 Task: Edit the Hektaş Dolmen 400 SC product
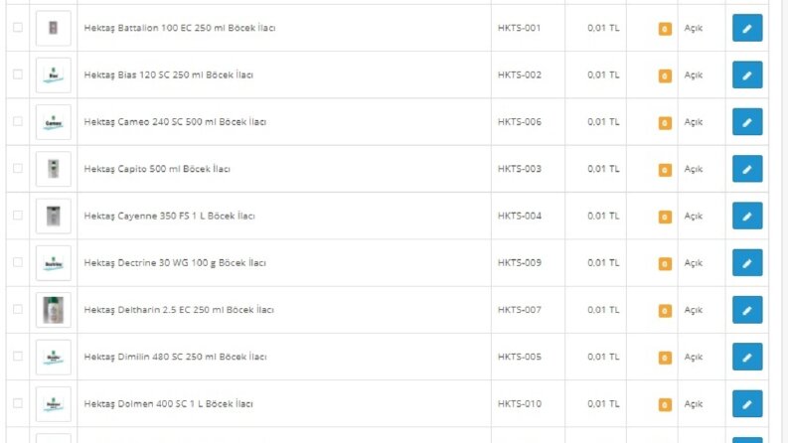747,404
